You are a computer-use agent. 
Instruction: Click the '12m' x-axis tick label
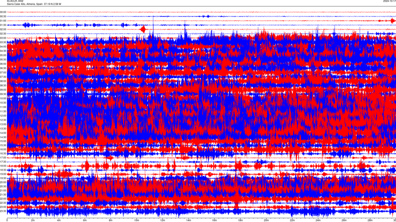[x=163, y=220]
